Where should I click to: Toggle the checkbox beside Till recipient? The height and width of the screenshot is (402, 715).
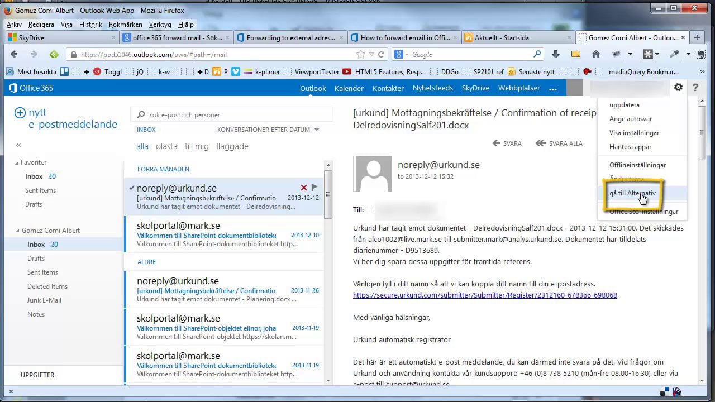(371, 210)
